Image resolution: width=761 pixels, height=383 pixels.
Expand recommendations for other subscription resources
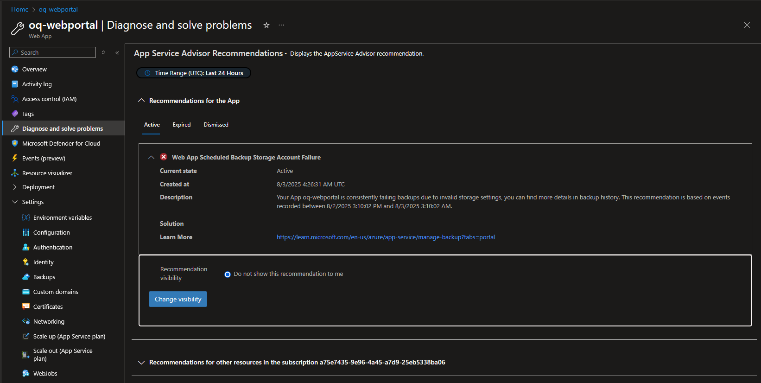[x=141, y=362]
